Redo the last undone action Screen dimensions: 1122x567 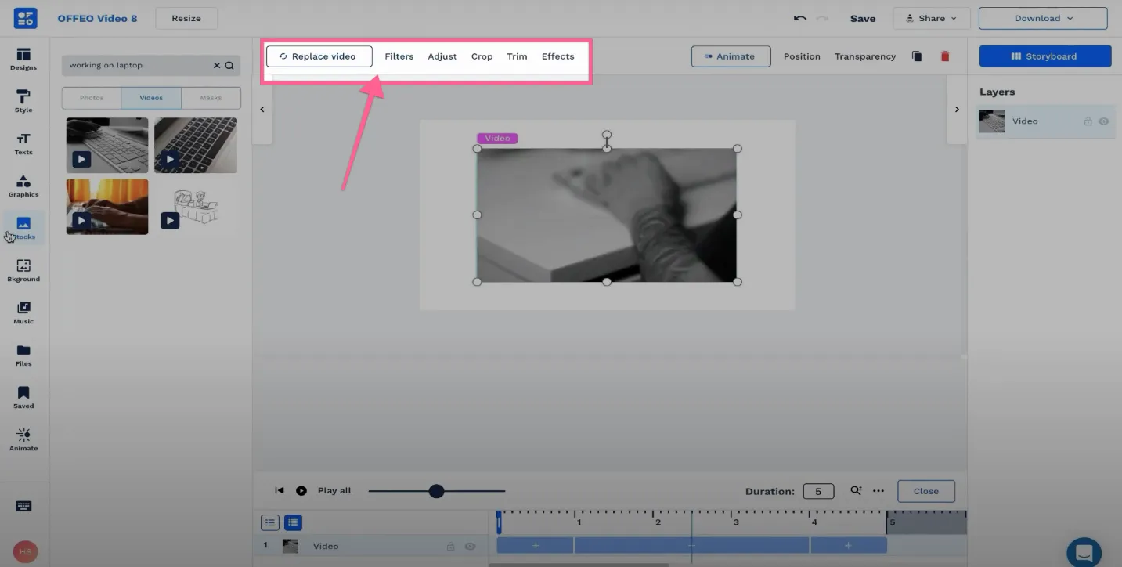tap(822, 18)
